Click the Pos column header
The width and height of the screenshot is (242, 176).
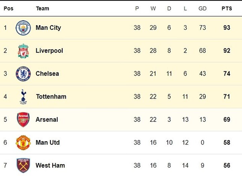pos(8,8)
